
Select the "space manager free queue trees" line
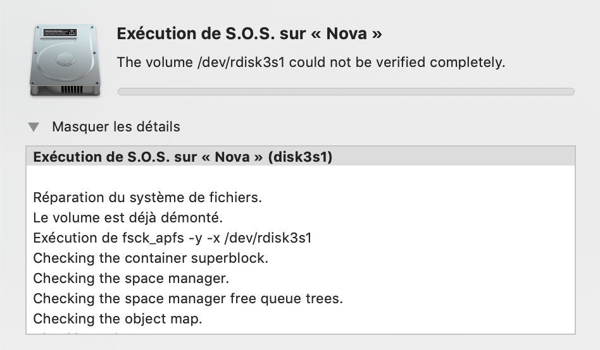pyautogui.click(x=187, y=298)
